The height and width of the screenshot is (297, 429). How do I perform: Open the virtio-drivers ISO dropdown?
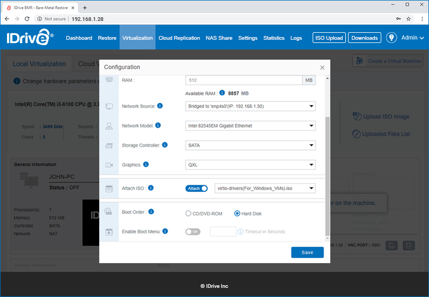click(x=265, y=188)
